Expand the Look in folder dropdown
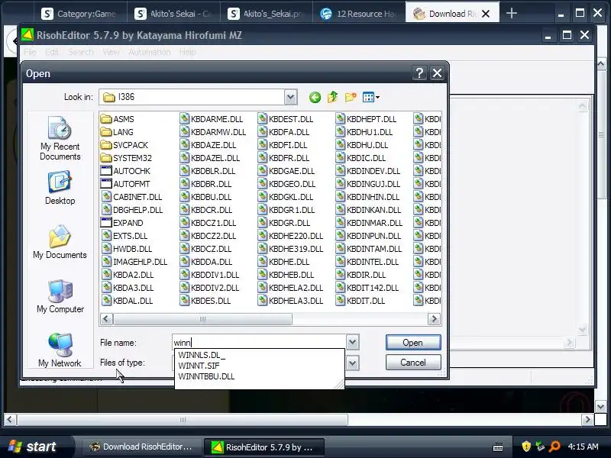The height and width of the screenshot is (458, 611). [290, 97]
